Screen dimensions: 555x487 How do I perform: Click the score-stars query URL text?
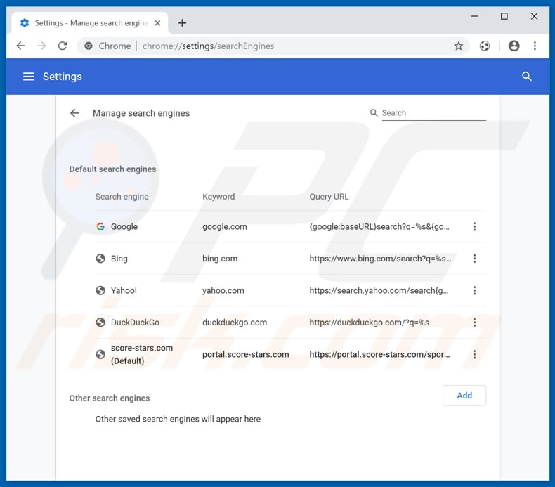click(379, 354)
